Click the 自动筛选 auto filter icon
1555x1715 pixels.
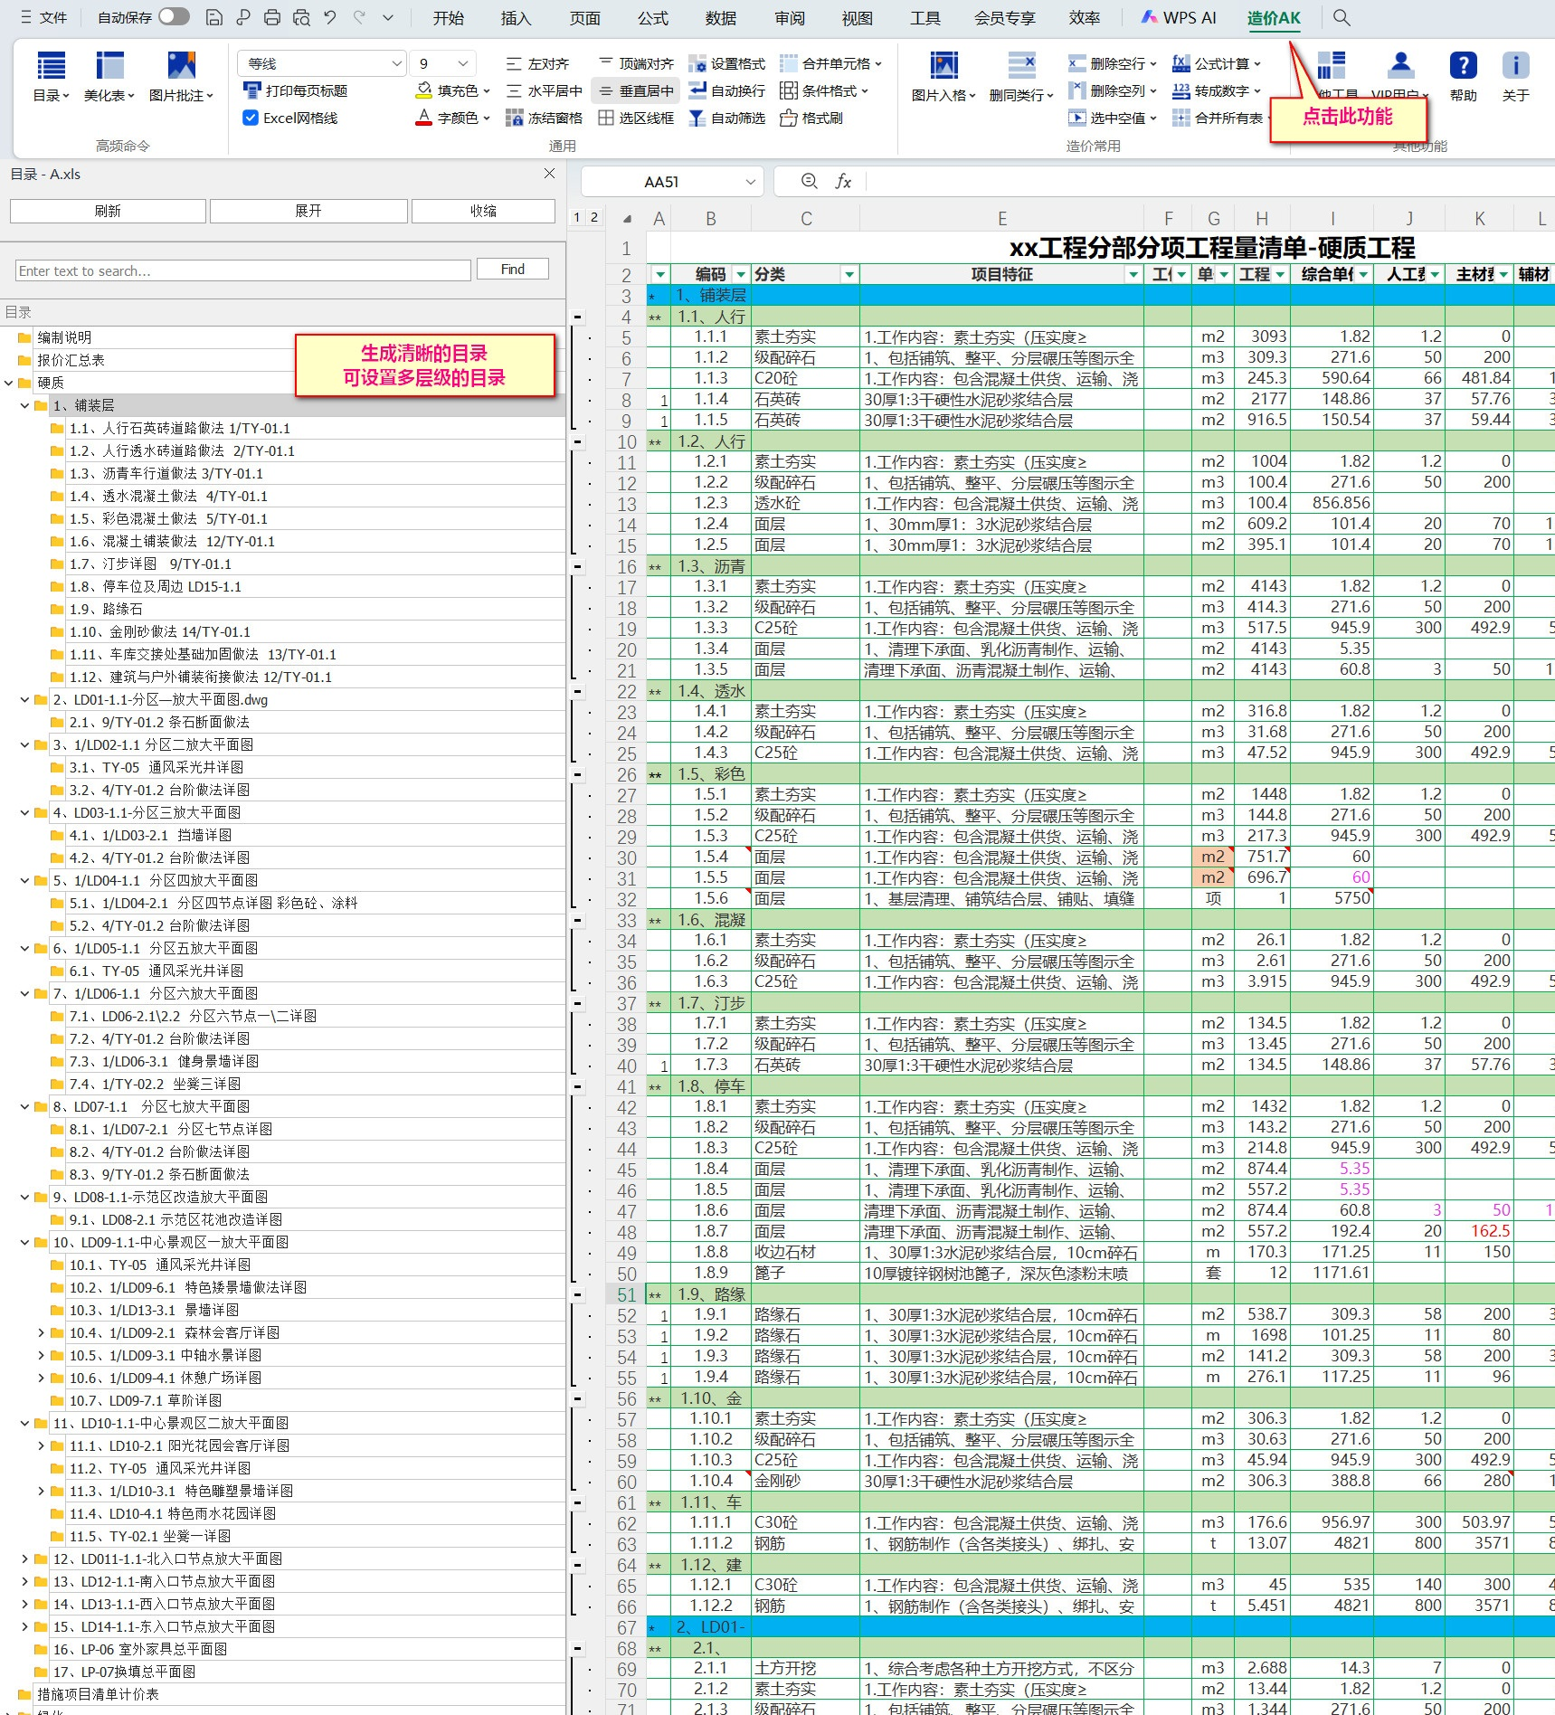coord(697,118)
